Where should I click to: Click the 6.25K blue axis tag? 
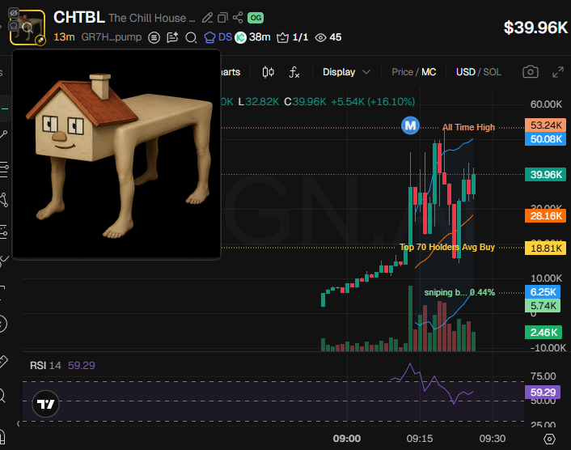coord(543,292)
